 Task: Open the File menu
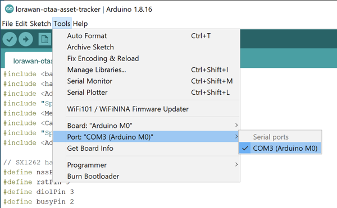7,24
